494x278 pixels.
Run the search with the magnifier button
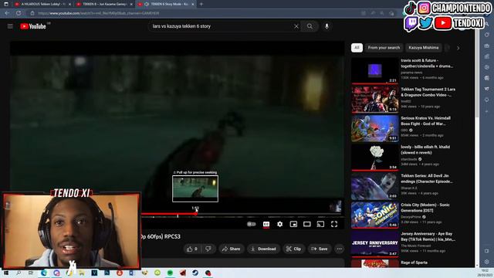pyautogui.click(x=310, y=26)
